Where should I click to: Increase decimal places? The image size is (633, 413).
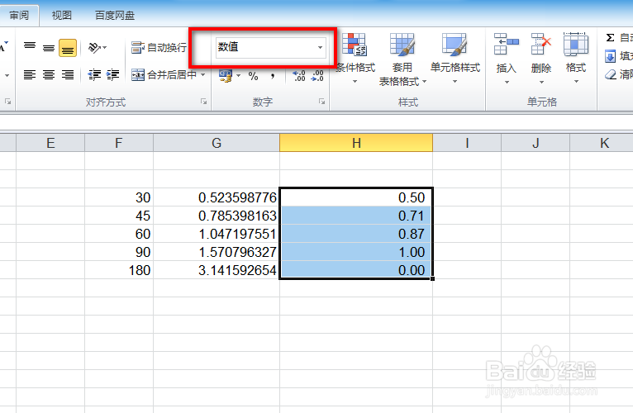[x=299, y=75]
